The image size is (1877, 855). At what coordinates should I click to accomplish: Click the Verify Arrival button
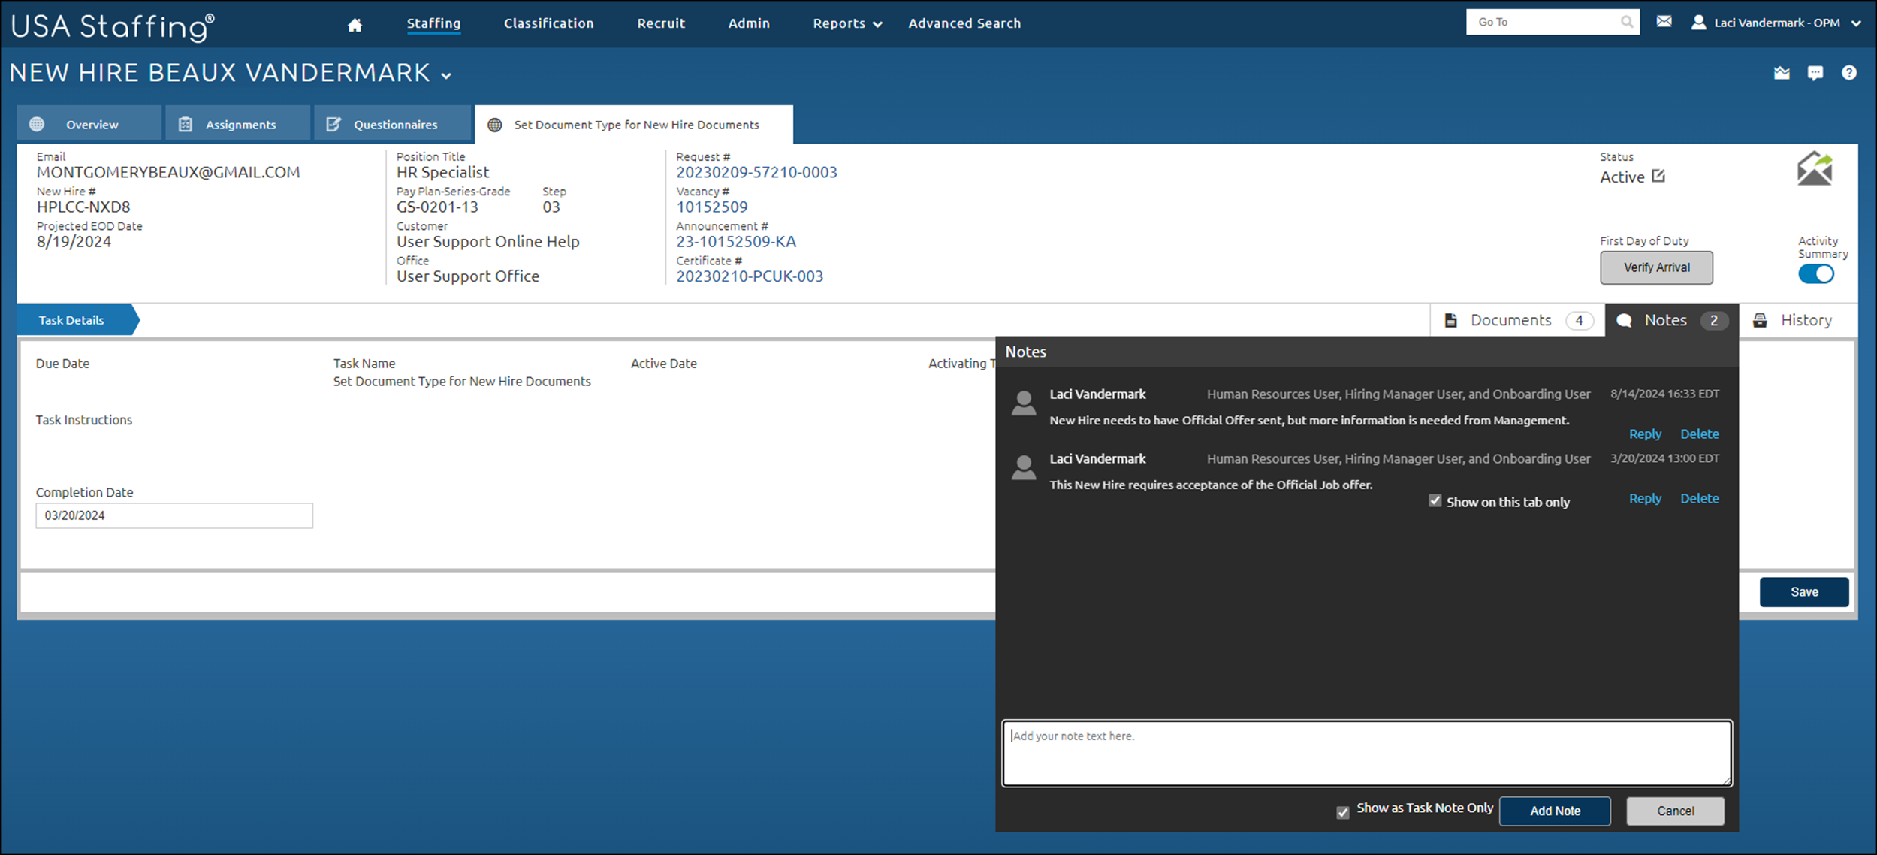click(1655, 267)
